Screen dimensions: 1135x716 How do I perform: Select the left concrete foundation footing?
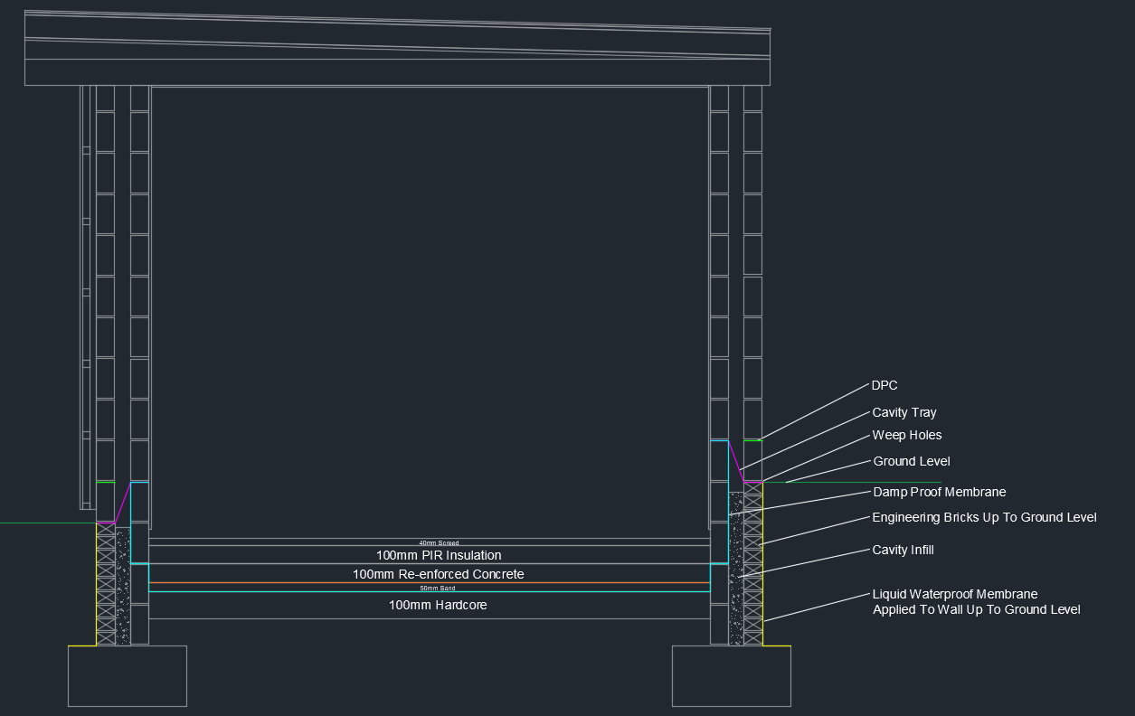click(x=128, y=675)
